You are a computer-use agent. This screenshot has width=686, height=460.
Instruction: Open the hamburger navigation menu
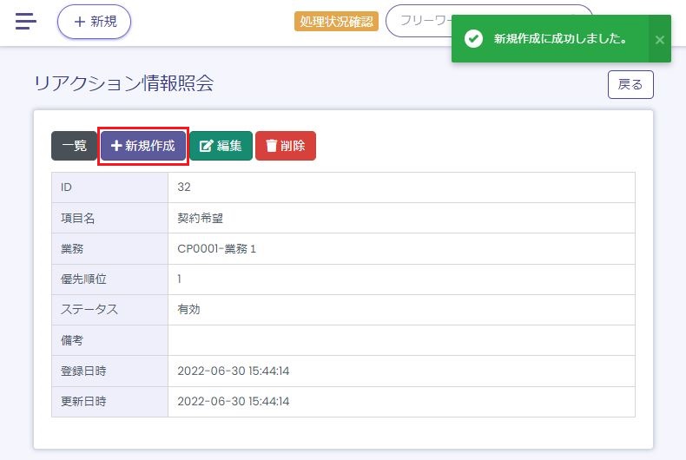pos(26,22)
